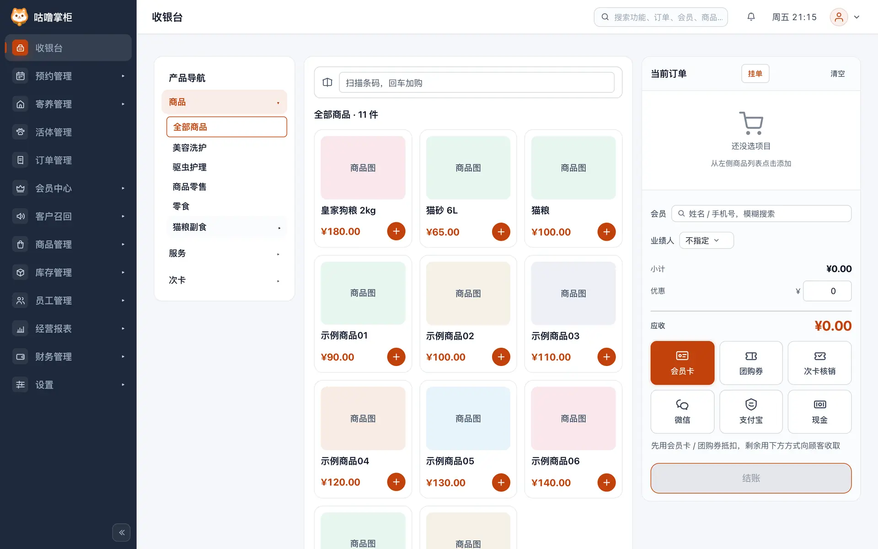This screenshot has width=878, height=549.
Task: Click the 结账 checkout button
Action: (751, 478)
